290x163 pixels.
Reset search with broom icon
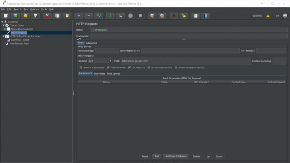tap(184, 16)
